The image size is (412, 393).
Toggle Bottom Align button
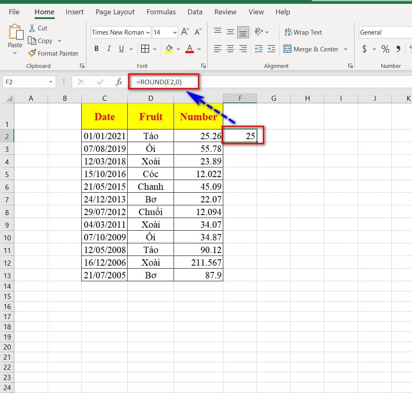click(243, 32)
